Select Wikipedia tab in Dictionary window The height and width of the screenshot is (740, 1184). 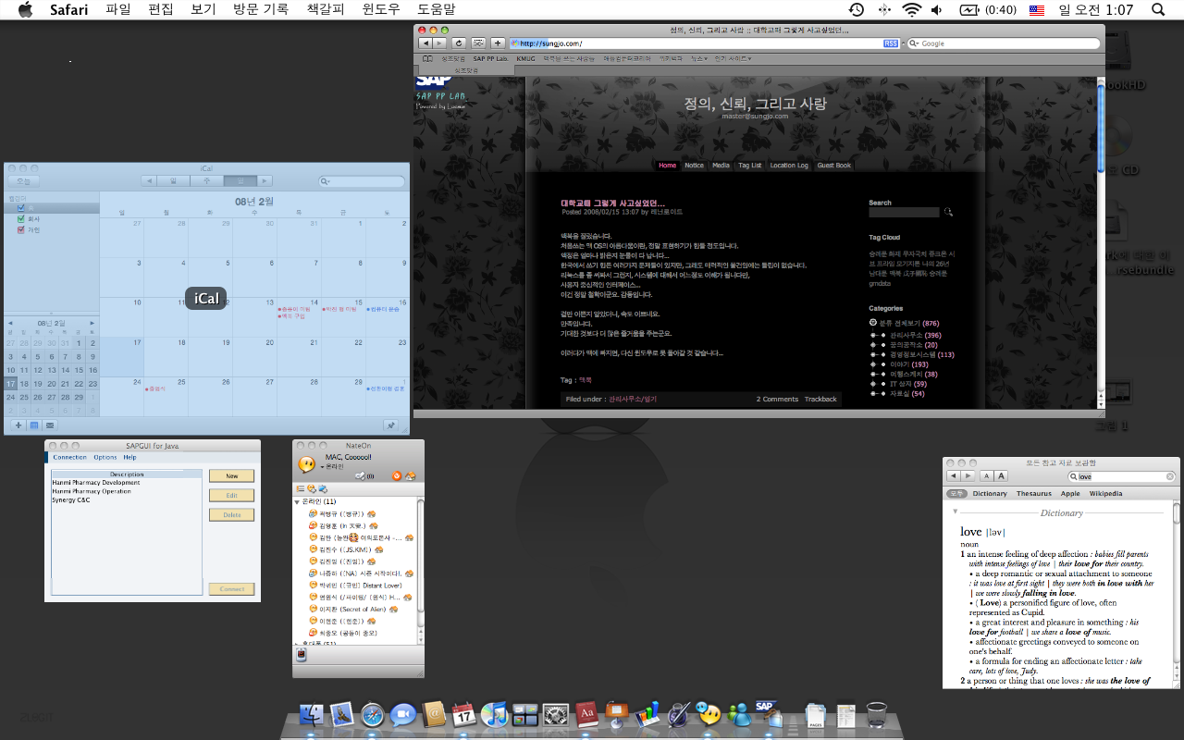(x=1106, y=493)
